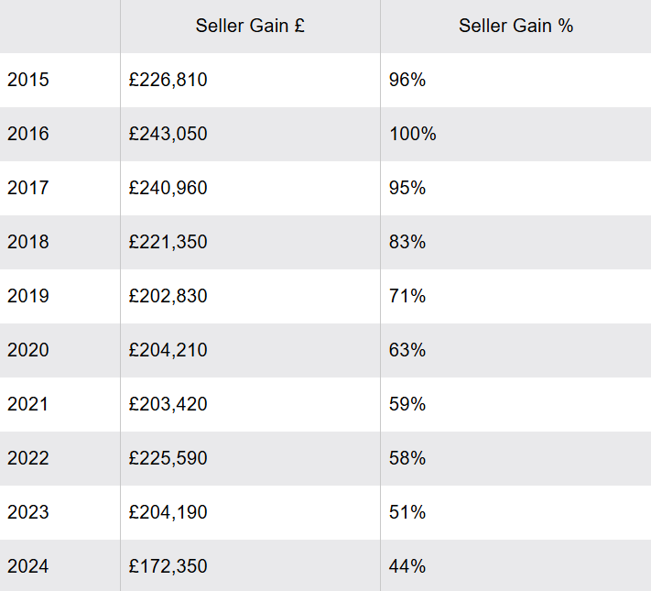Select the 51% cell for 2023
The width and height of the screenshot is (651, 591).
[x=407, y=512]
